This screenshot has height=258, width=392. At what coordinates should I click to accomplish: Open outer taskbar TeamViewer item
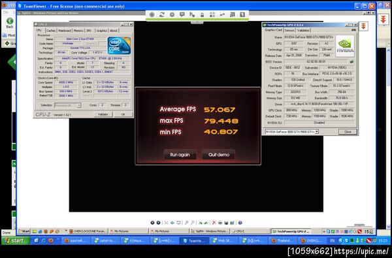tap(195, 240)
